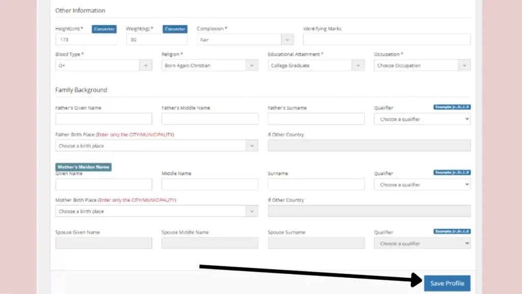Image resolution: width=522 pixels, height=294 pixels.
Task: Choose an Occupation from dropdown
Action: pyautogui.click(x=422, y=65)
